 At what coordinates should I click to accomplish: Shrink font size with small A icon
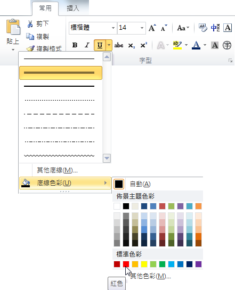(x=164, y=28)
